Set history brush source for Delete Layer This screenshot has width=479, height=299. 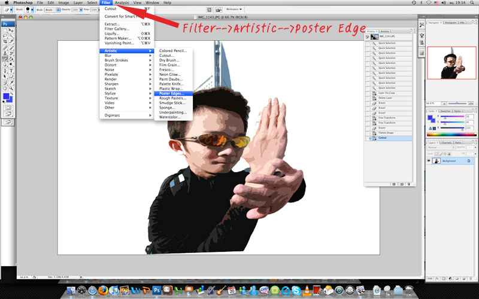(368, 98)
